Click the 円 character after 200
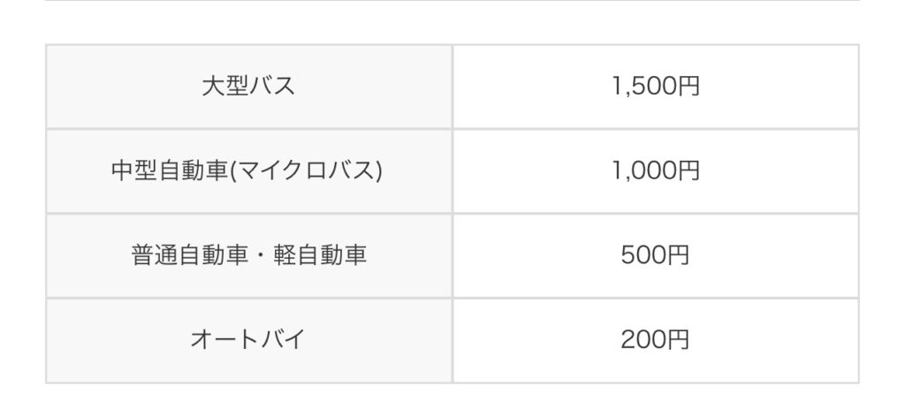Viewport: 905px width, 408px height. pos(678,340)
